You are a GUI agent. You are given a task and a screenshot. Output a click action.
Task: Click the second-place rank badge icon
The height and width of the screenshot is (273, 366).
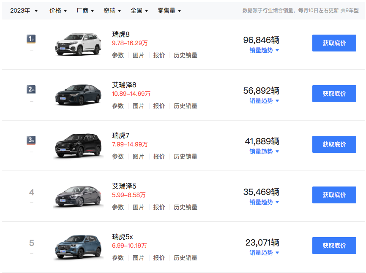(31, 89)
